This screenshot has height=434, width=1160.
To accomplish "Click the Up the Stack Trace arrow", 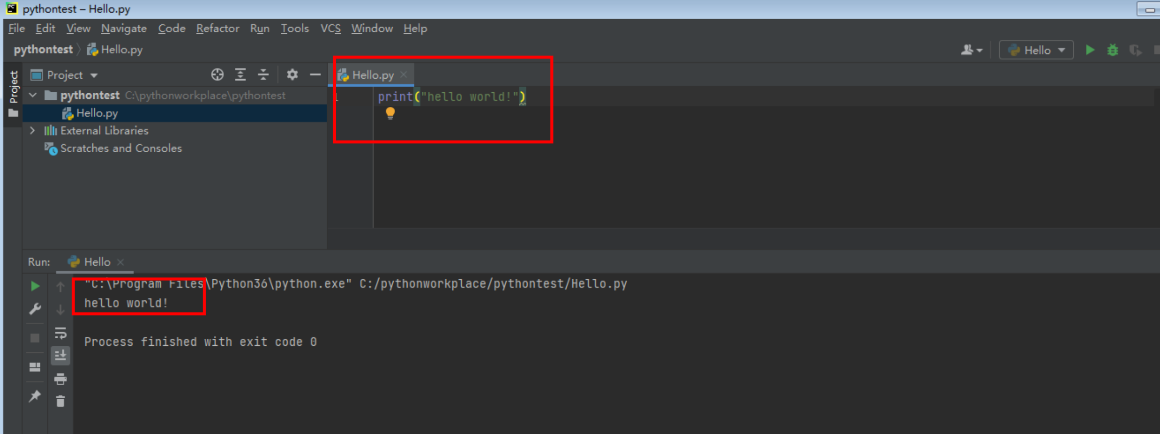I will point(60,287).
